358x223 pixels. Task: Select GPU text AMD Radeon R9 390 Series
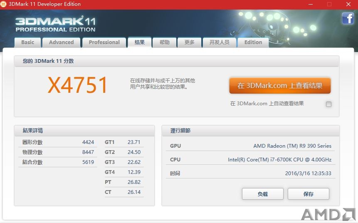click(x=292, y=146)
